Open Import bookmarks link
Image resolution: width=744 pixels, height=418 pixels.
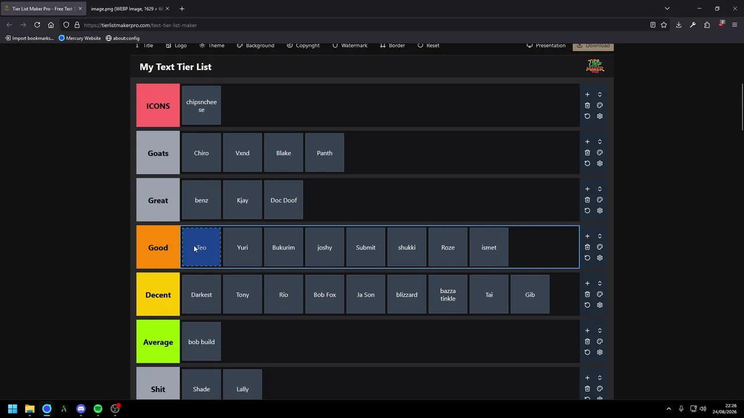(29, 38)
